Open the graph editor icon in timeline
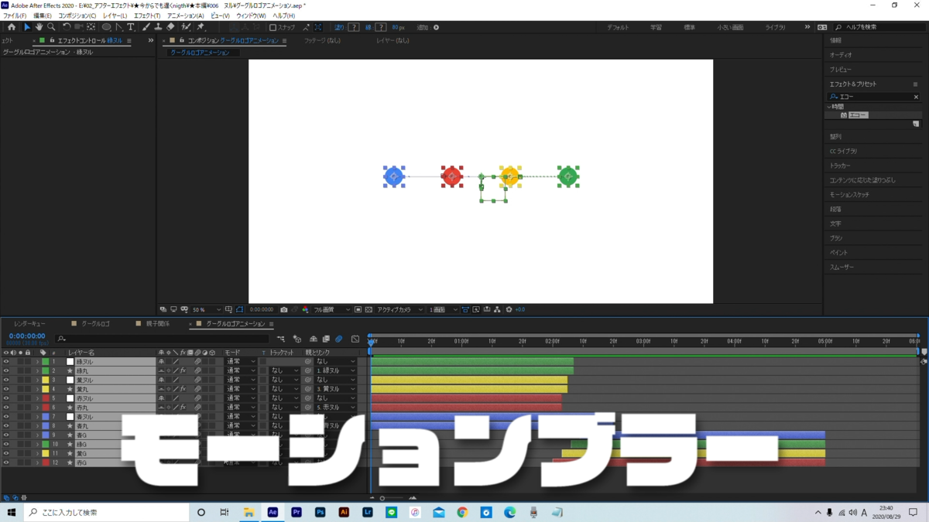Screen dimensions: 929x522 [355, 339]
